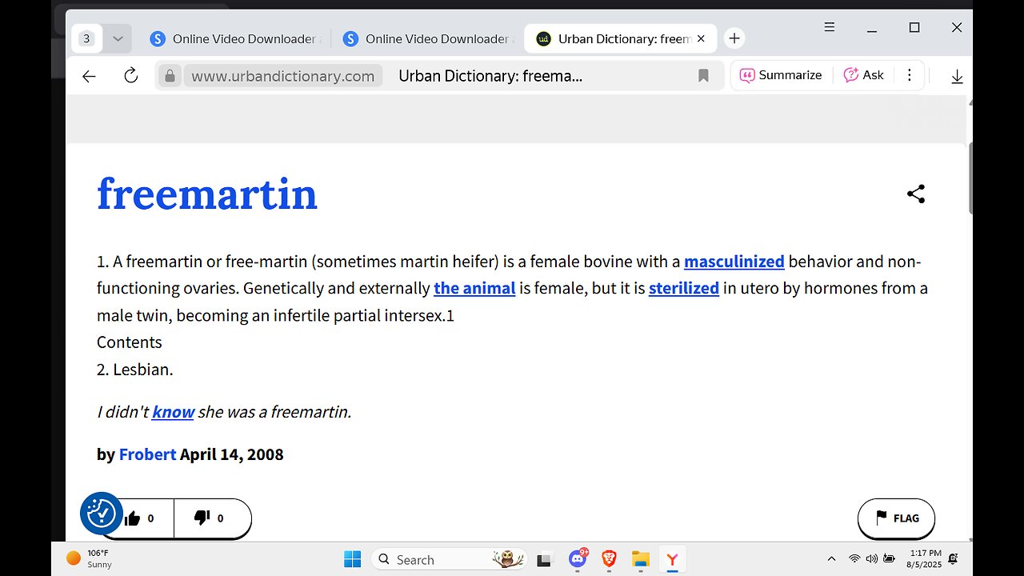
Task: Follow the masculinized link
Action: click(734, 262)
